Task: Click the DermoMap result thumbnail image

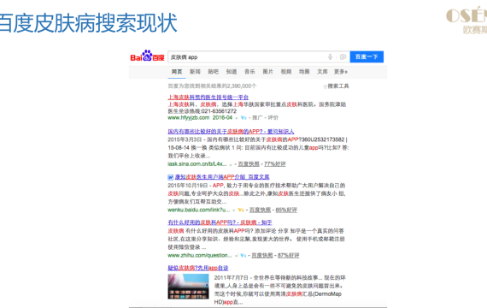Action: (189, 287)
